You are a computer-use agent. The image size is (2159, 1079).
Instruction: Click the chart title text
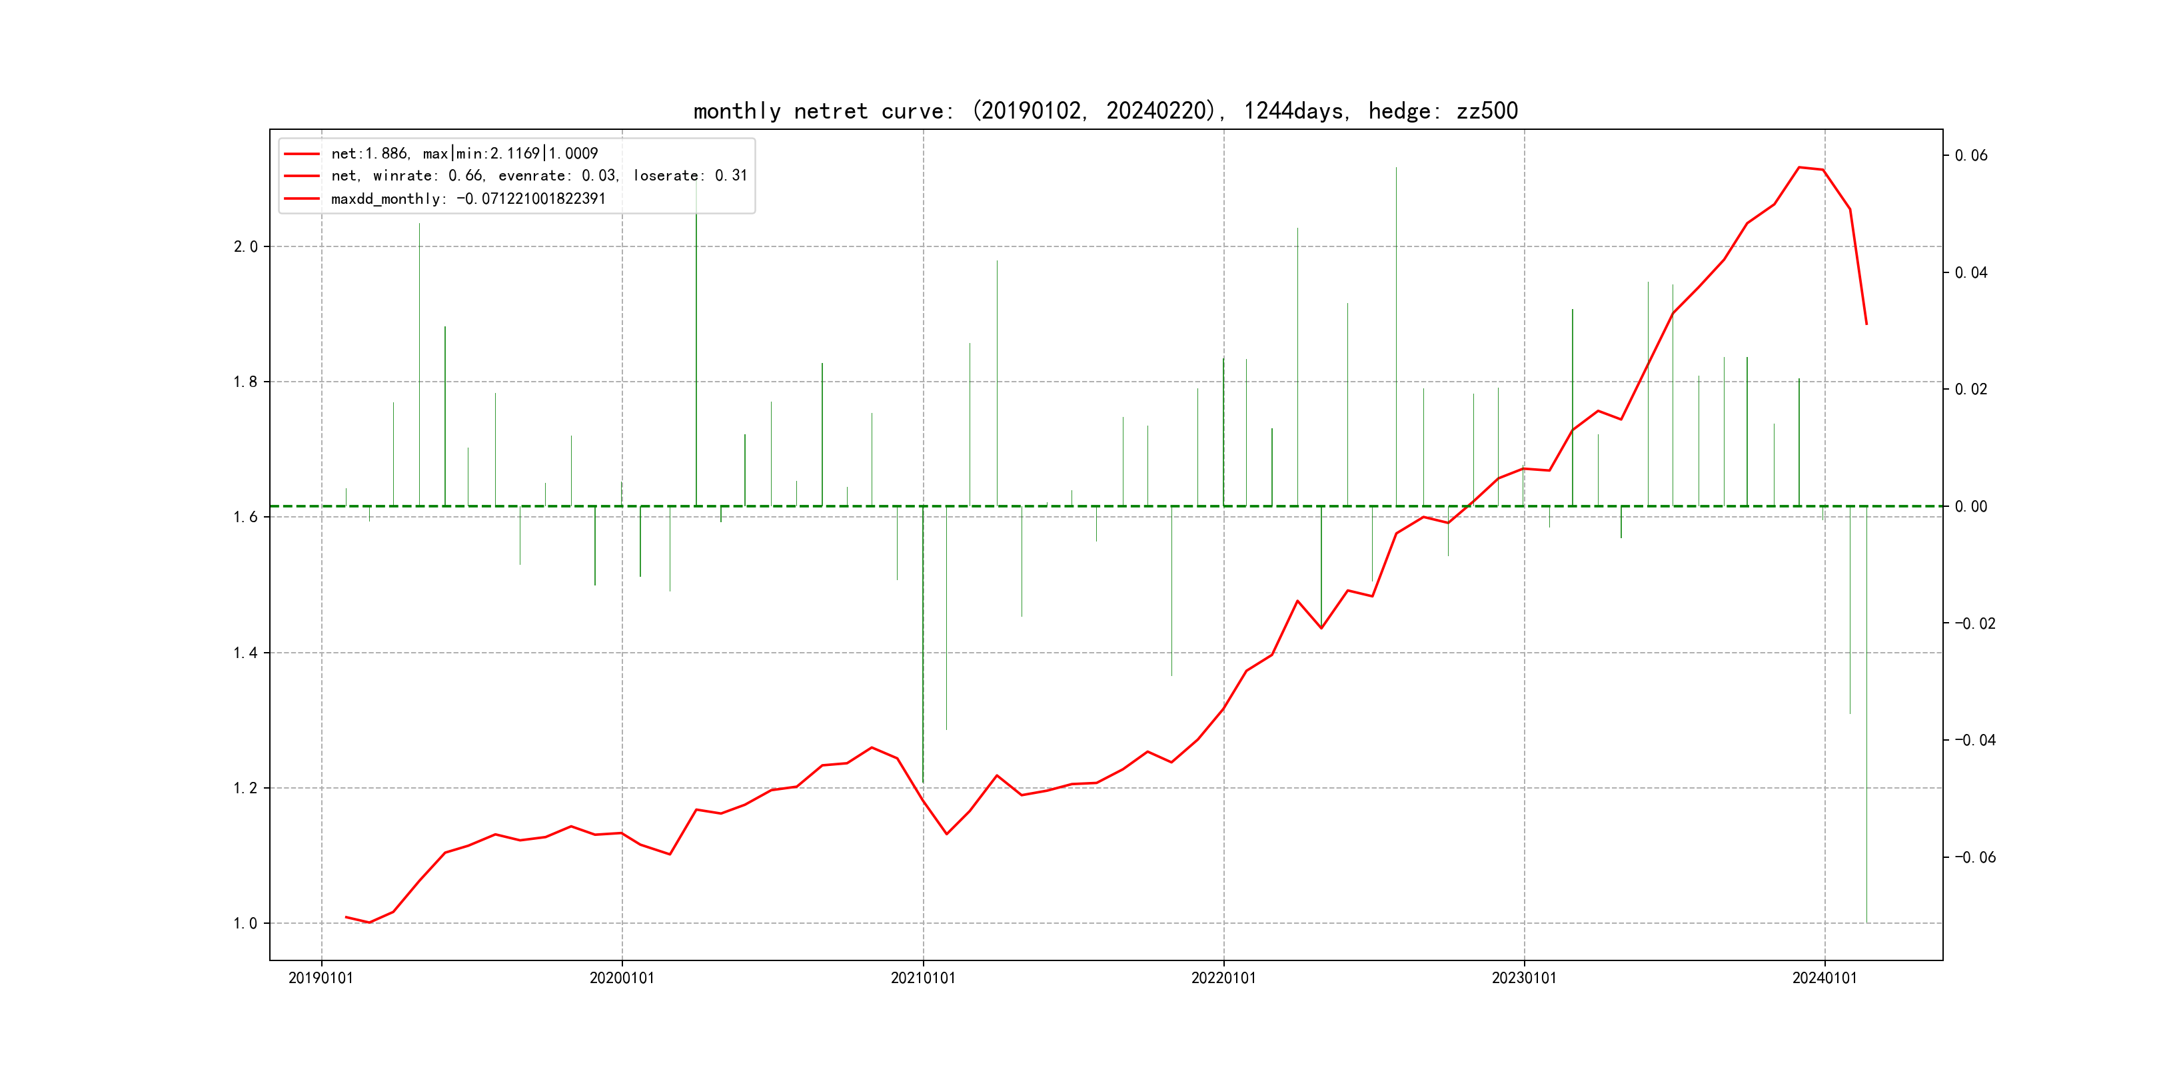point(1105,111)
